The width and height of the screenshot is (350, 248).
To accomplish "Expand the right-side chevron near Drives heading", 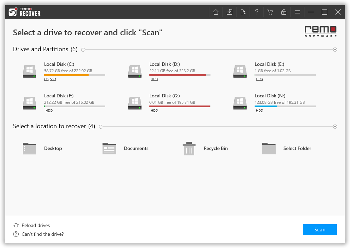I will pos(335,50).
